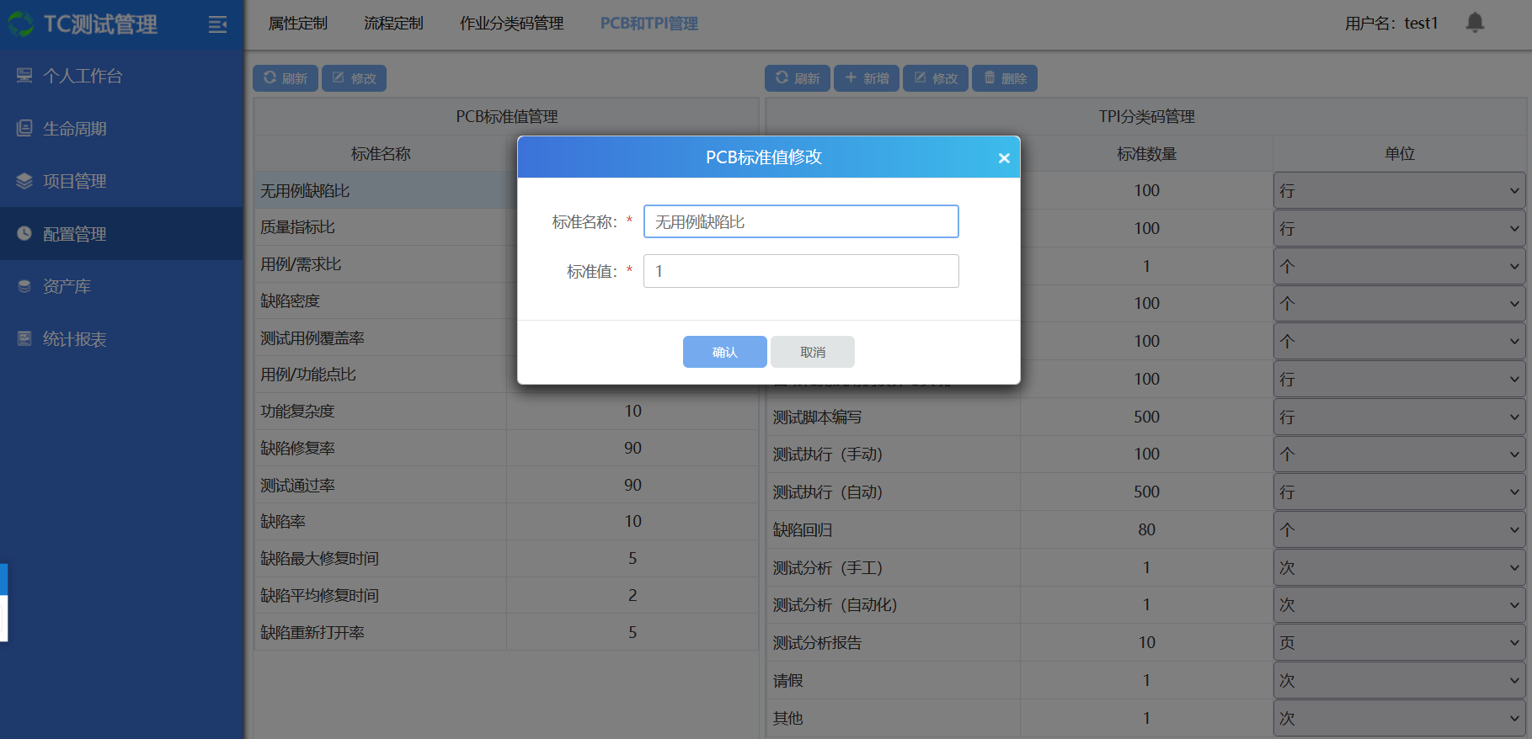Switch to the 流程定制 tab
1532x739 pixels.
(x=393, y=24)
